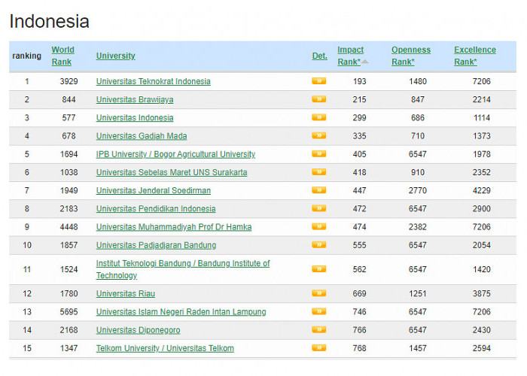Screen dimensions: 527x376
Task: Open details icon for Universitas Gadjah Mada
Action: [318, 135]
